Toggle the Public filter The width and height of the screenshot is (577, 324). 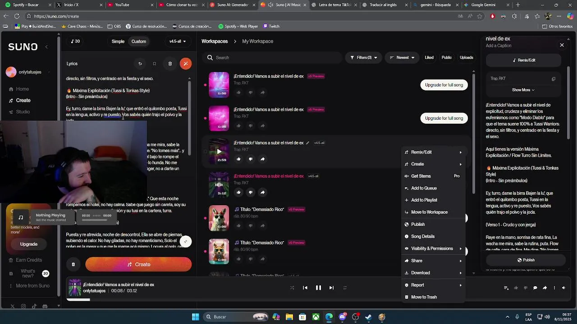coord(447,58)
